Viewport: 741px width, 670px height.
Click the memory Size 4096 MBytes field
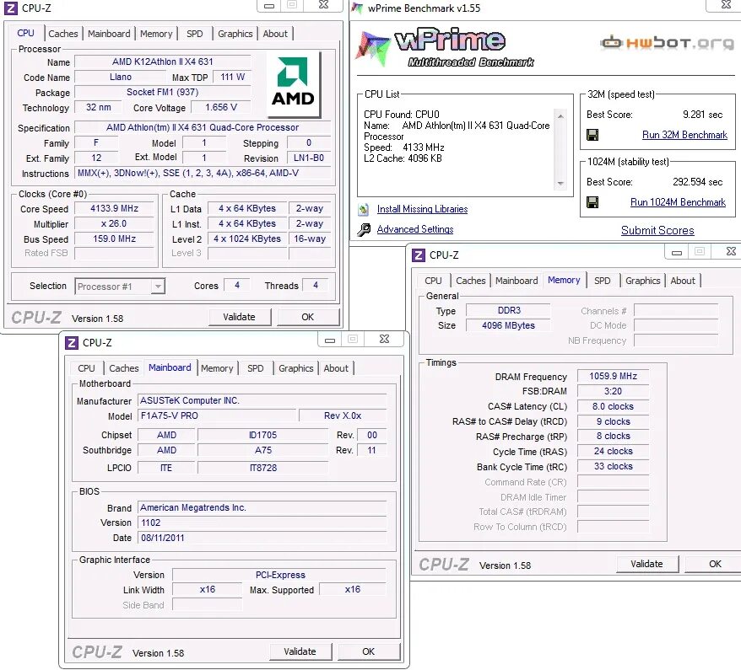[509, 325]
